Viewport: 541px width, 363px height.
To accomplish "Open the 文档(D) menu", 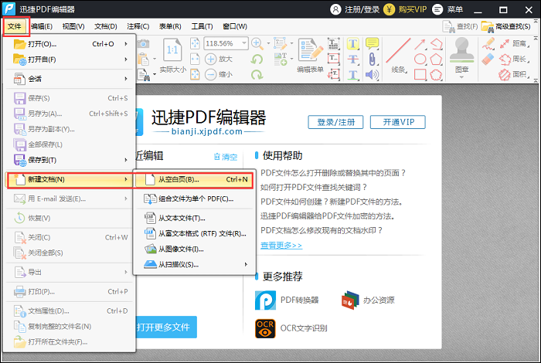I will point(106,26).
